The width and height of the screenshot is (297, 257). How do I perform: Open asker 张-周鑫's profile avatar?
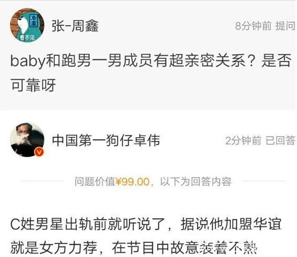point(27,25)
